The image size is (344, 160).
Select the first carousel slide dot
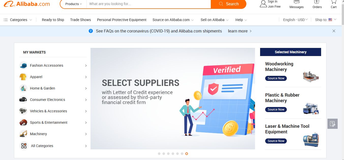pyautogui.click(x=159, y=154)
